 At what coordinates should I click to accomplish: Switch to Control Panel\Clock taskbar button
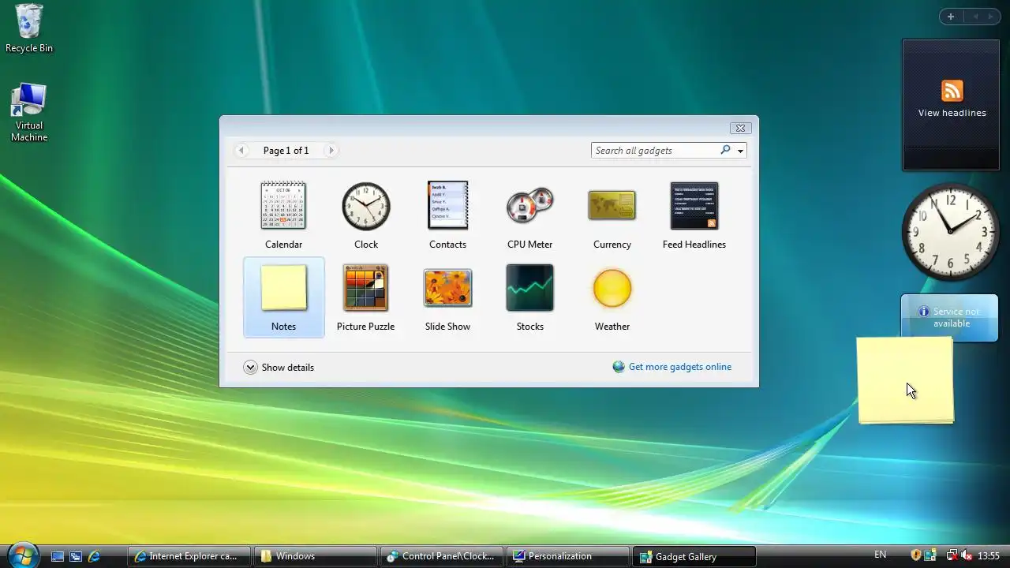(442, 556)
